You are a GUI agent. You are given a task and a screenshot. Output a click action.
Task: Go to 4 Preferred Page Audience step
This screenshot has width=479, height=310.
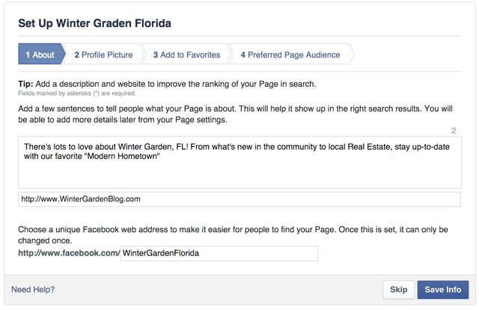click(290, 55)
